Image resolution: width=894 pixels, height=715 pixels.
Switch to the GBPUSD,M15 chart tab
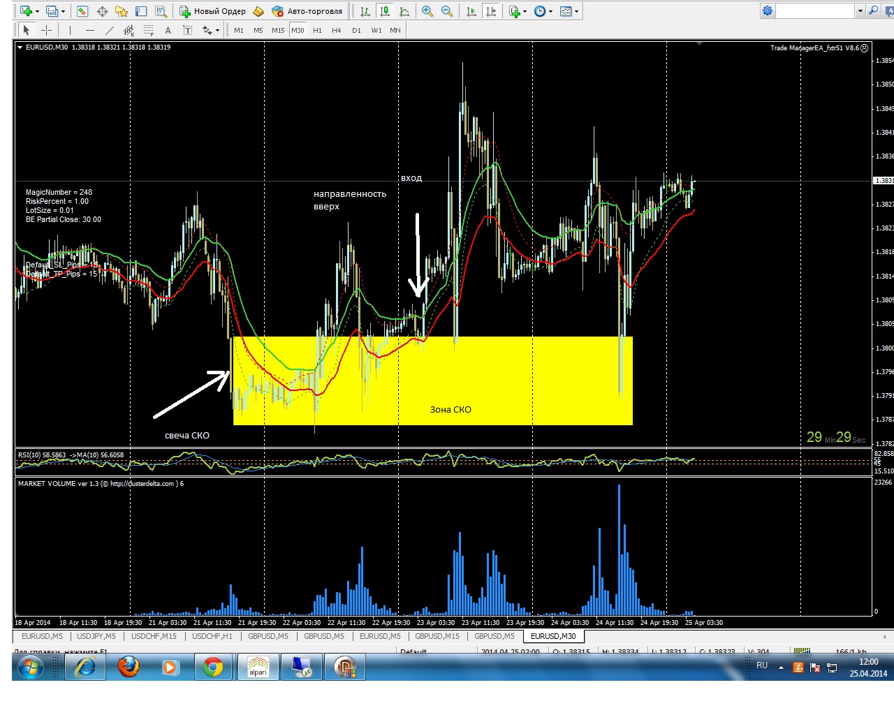coord(437,636)
